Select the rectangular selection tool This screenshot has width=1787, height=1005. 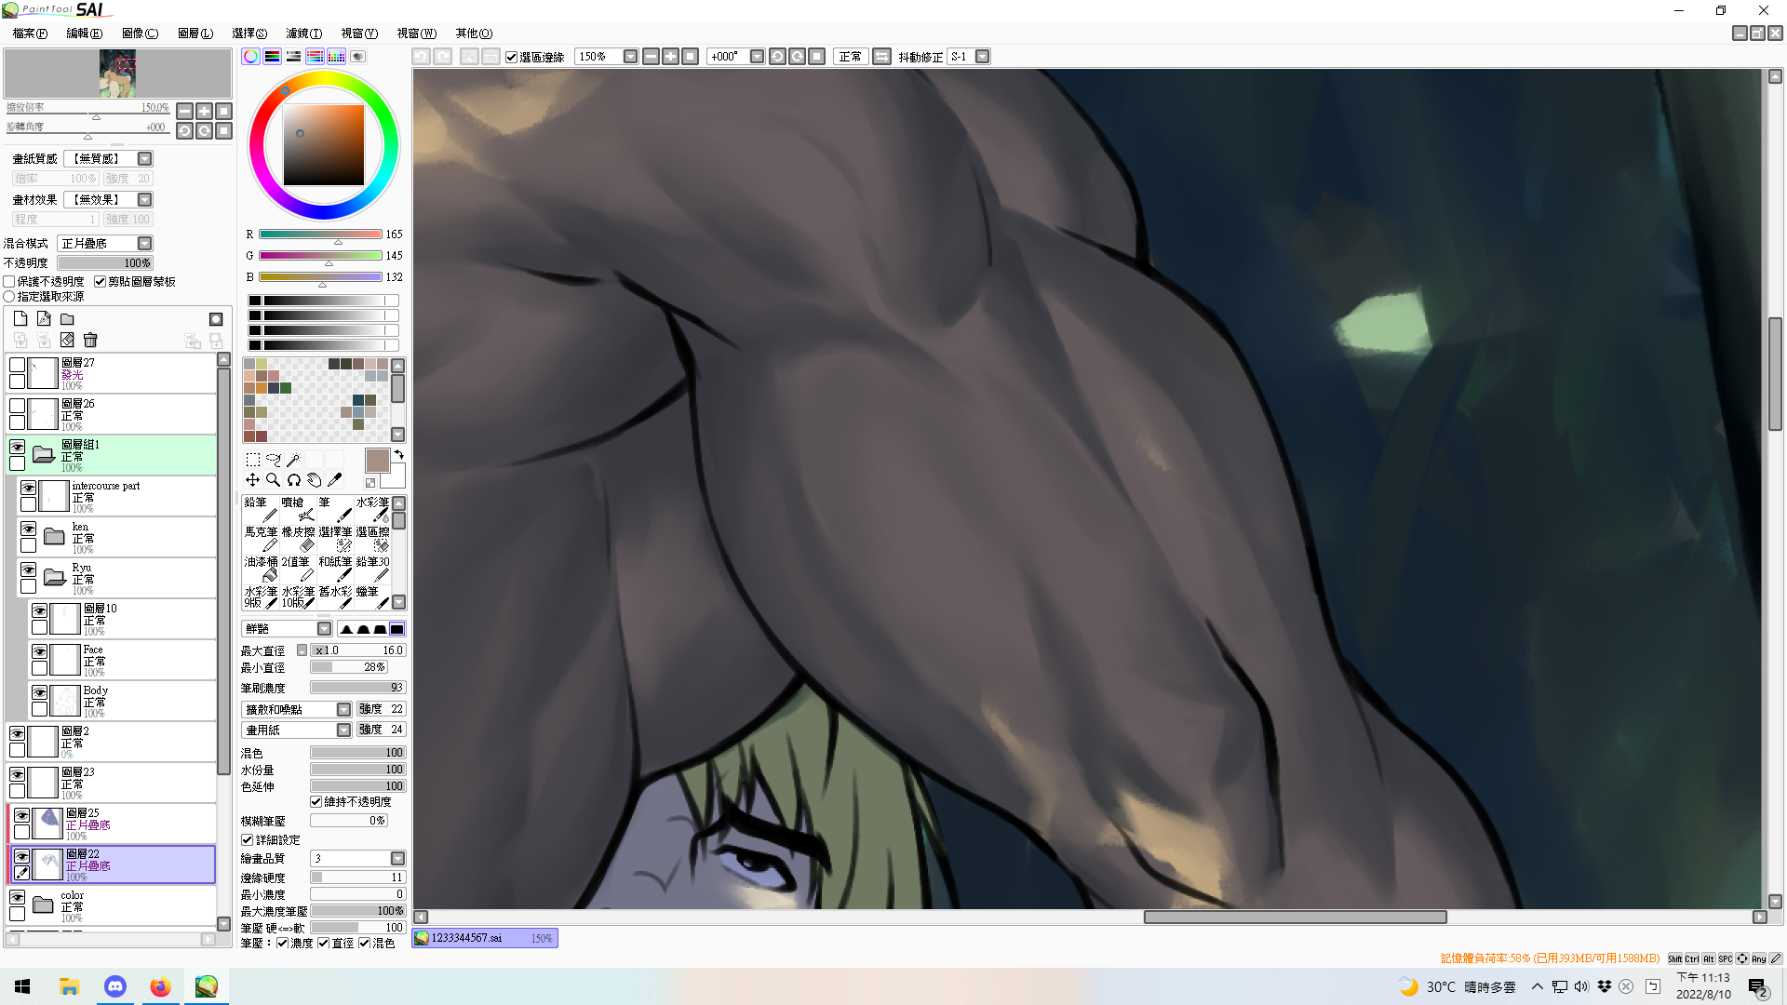pos(252,460)
